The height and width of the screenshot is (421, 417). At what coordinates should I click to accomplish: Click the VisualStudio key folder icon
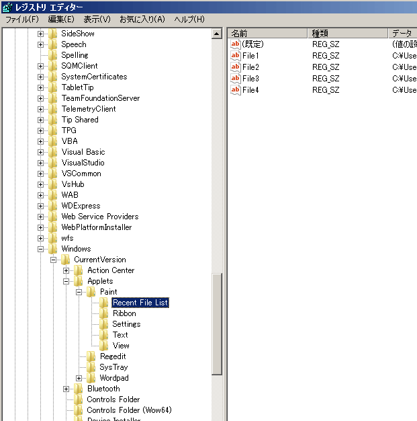coord(52,163)
